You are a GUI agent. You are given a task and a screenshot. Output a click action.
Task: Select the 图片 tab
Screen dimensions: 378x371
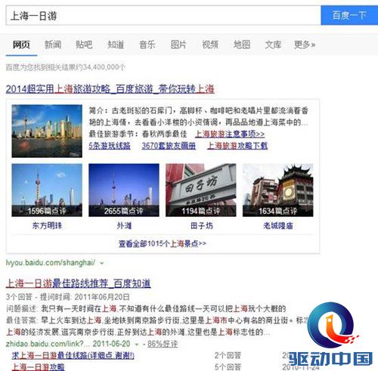(x=178, y=45)
